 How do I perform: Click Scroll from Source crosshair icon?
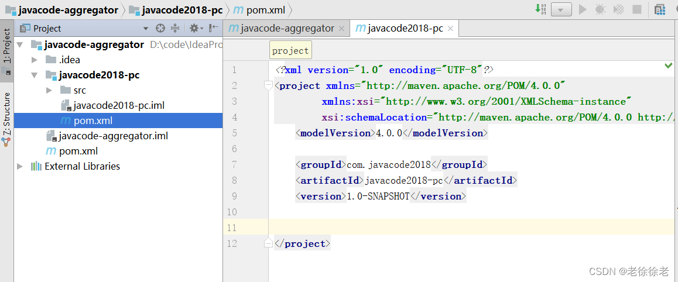tap(160, 29)
